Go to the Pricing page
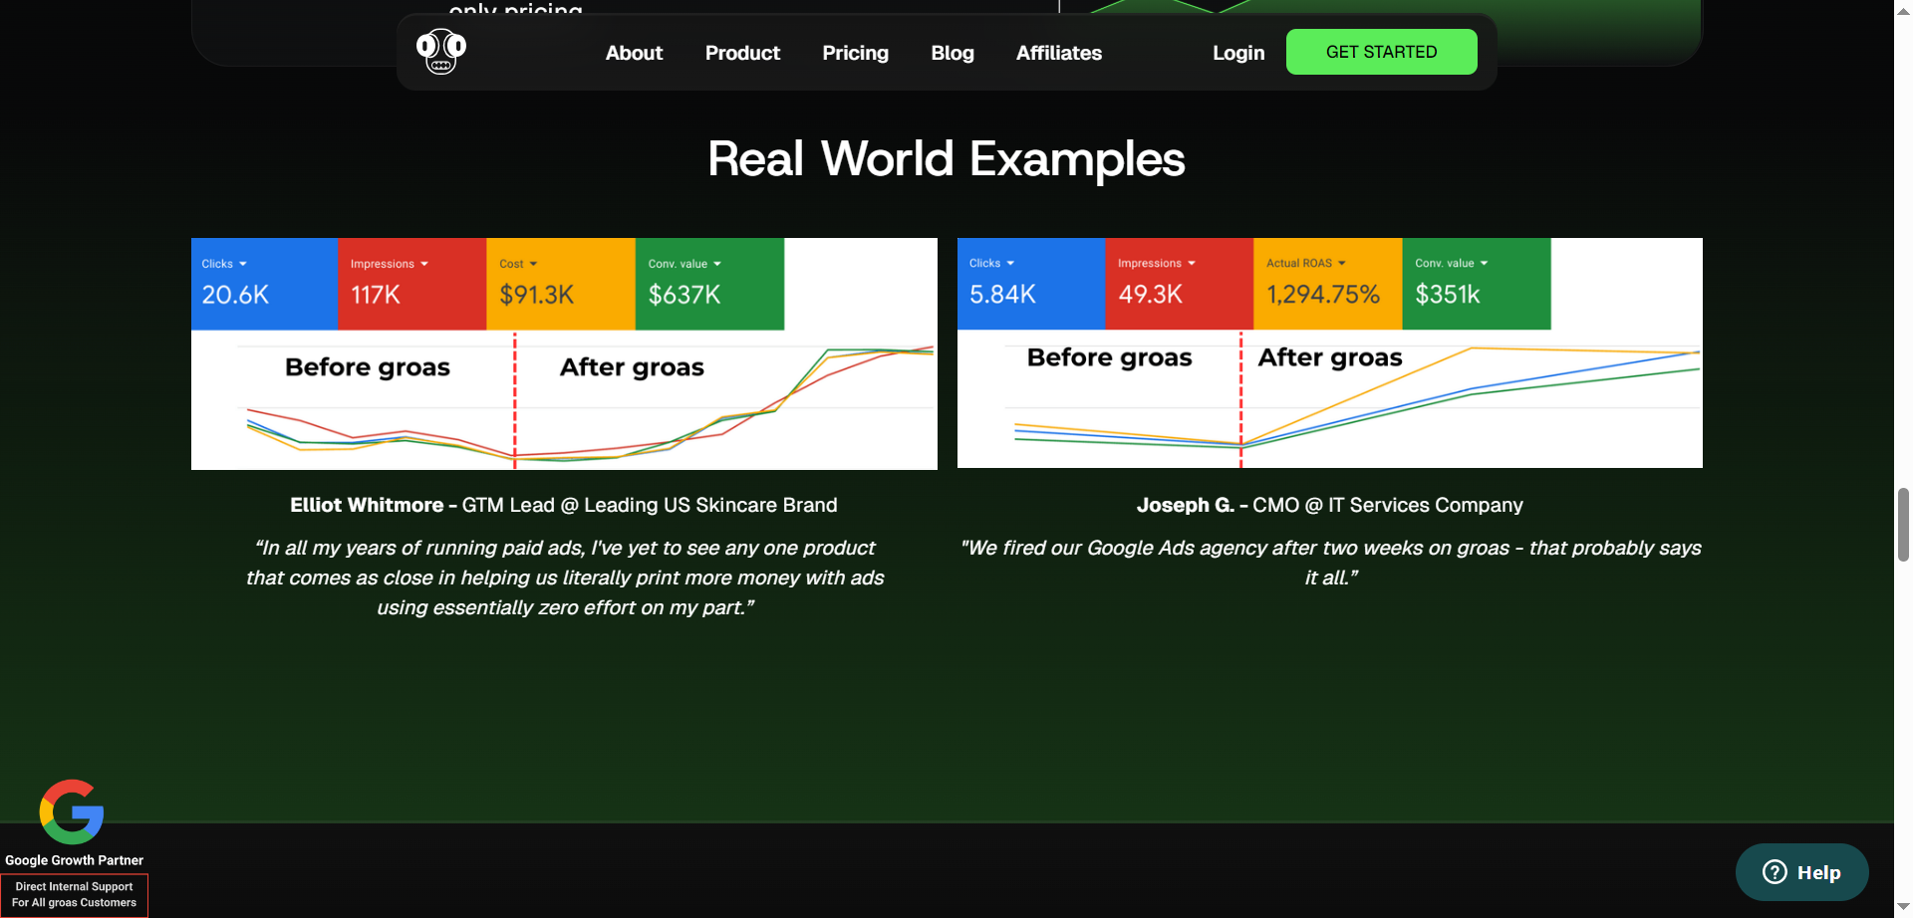Screen dimensions: 1913x918 tap(855, 53)
